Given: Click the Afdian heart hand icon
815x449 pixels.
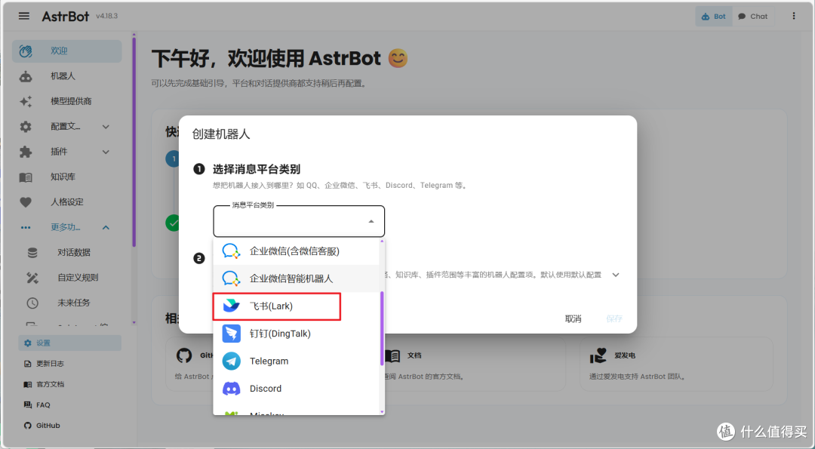Looking at the screenshot, I should point(598,355).
